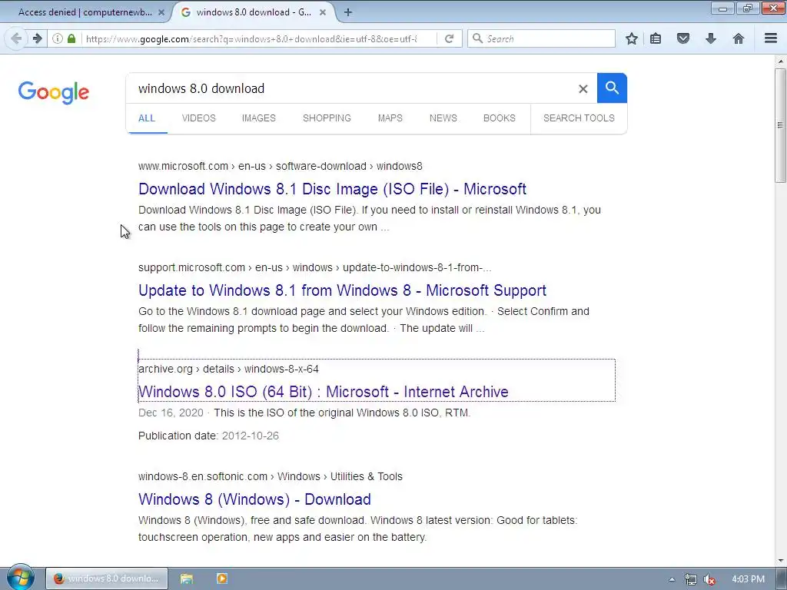Switch to MAPS results
Screen dimensions: 787x590
pos(390,118)
